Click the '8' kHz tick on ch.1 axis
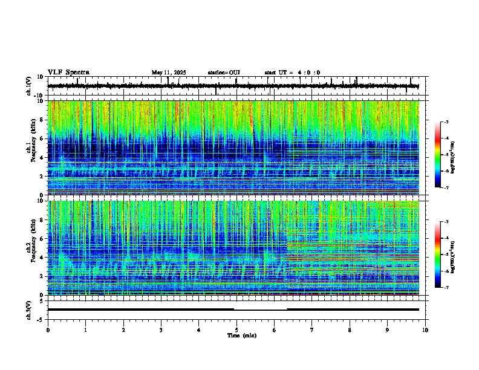The image size is (479, 370). click(42, 120)
